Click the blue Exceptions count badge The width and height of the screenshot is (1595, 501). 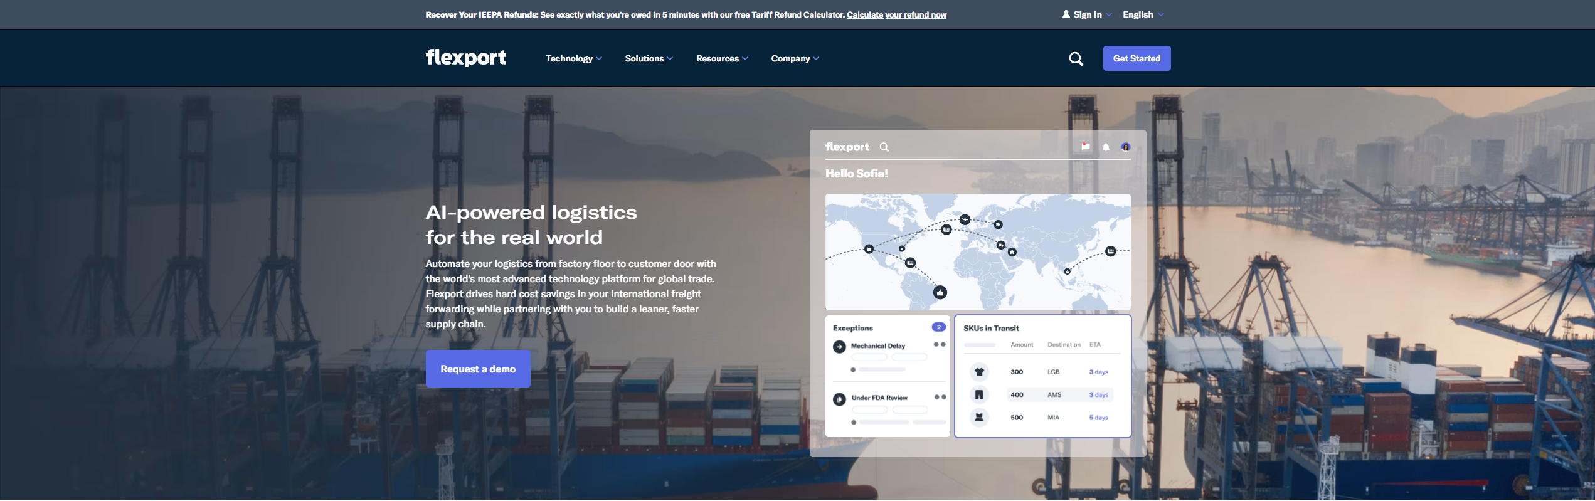(938, 327)
